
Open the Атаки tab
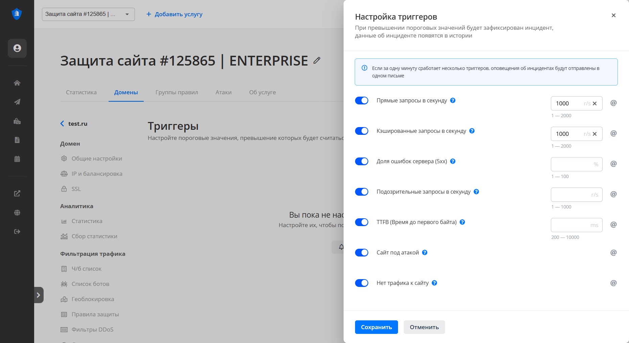[224, 92]
